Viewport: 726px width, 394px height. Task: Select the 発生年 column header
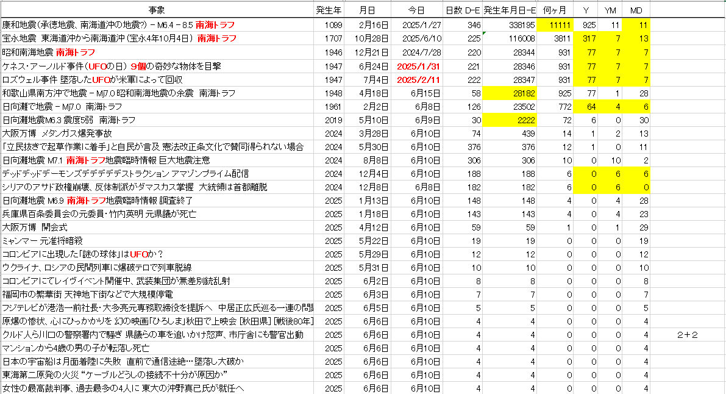point(329,10)
